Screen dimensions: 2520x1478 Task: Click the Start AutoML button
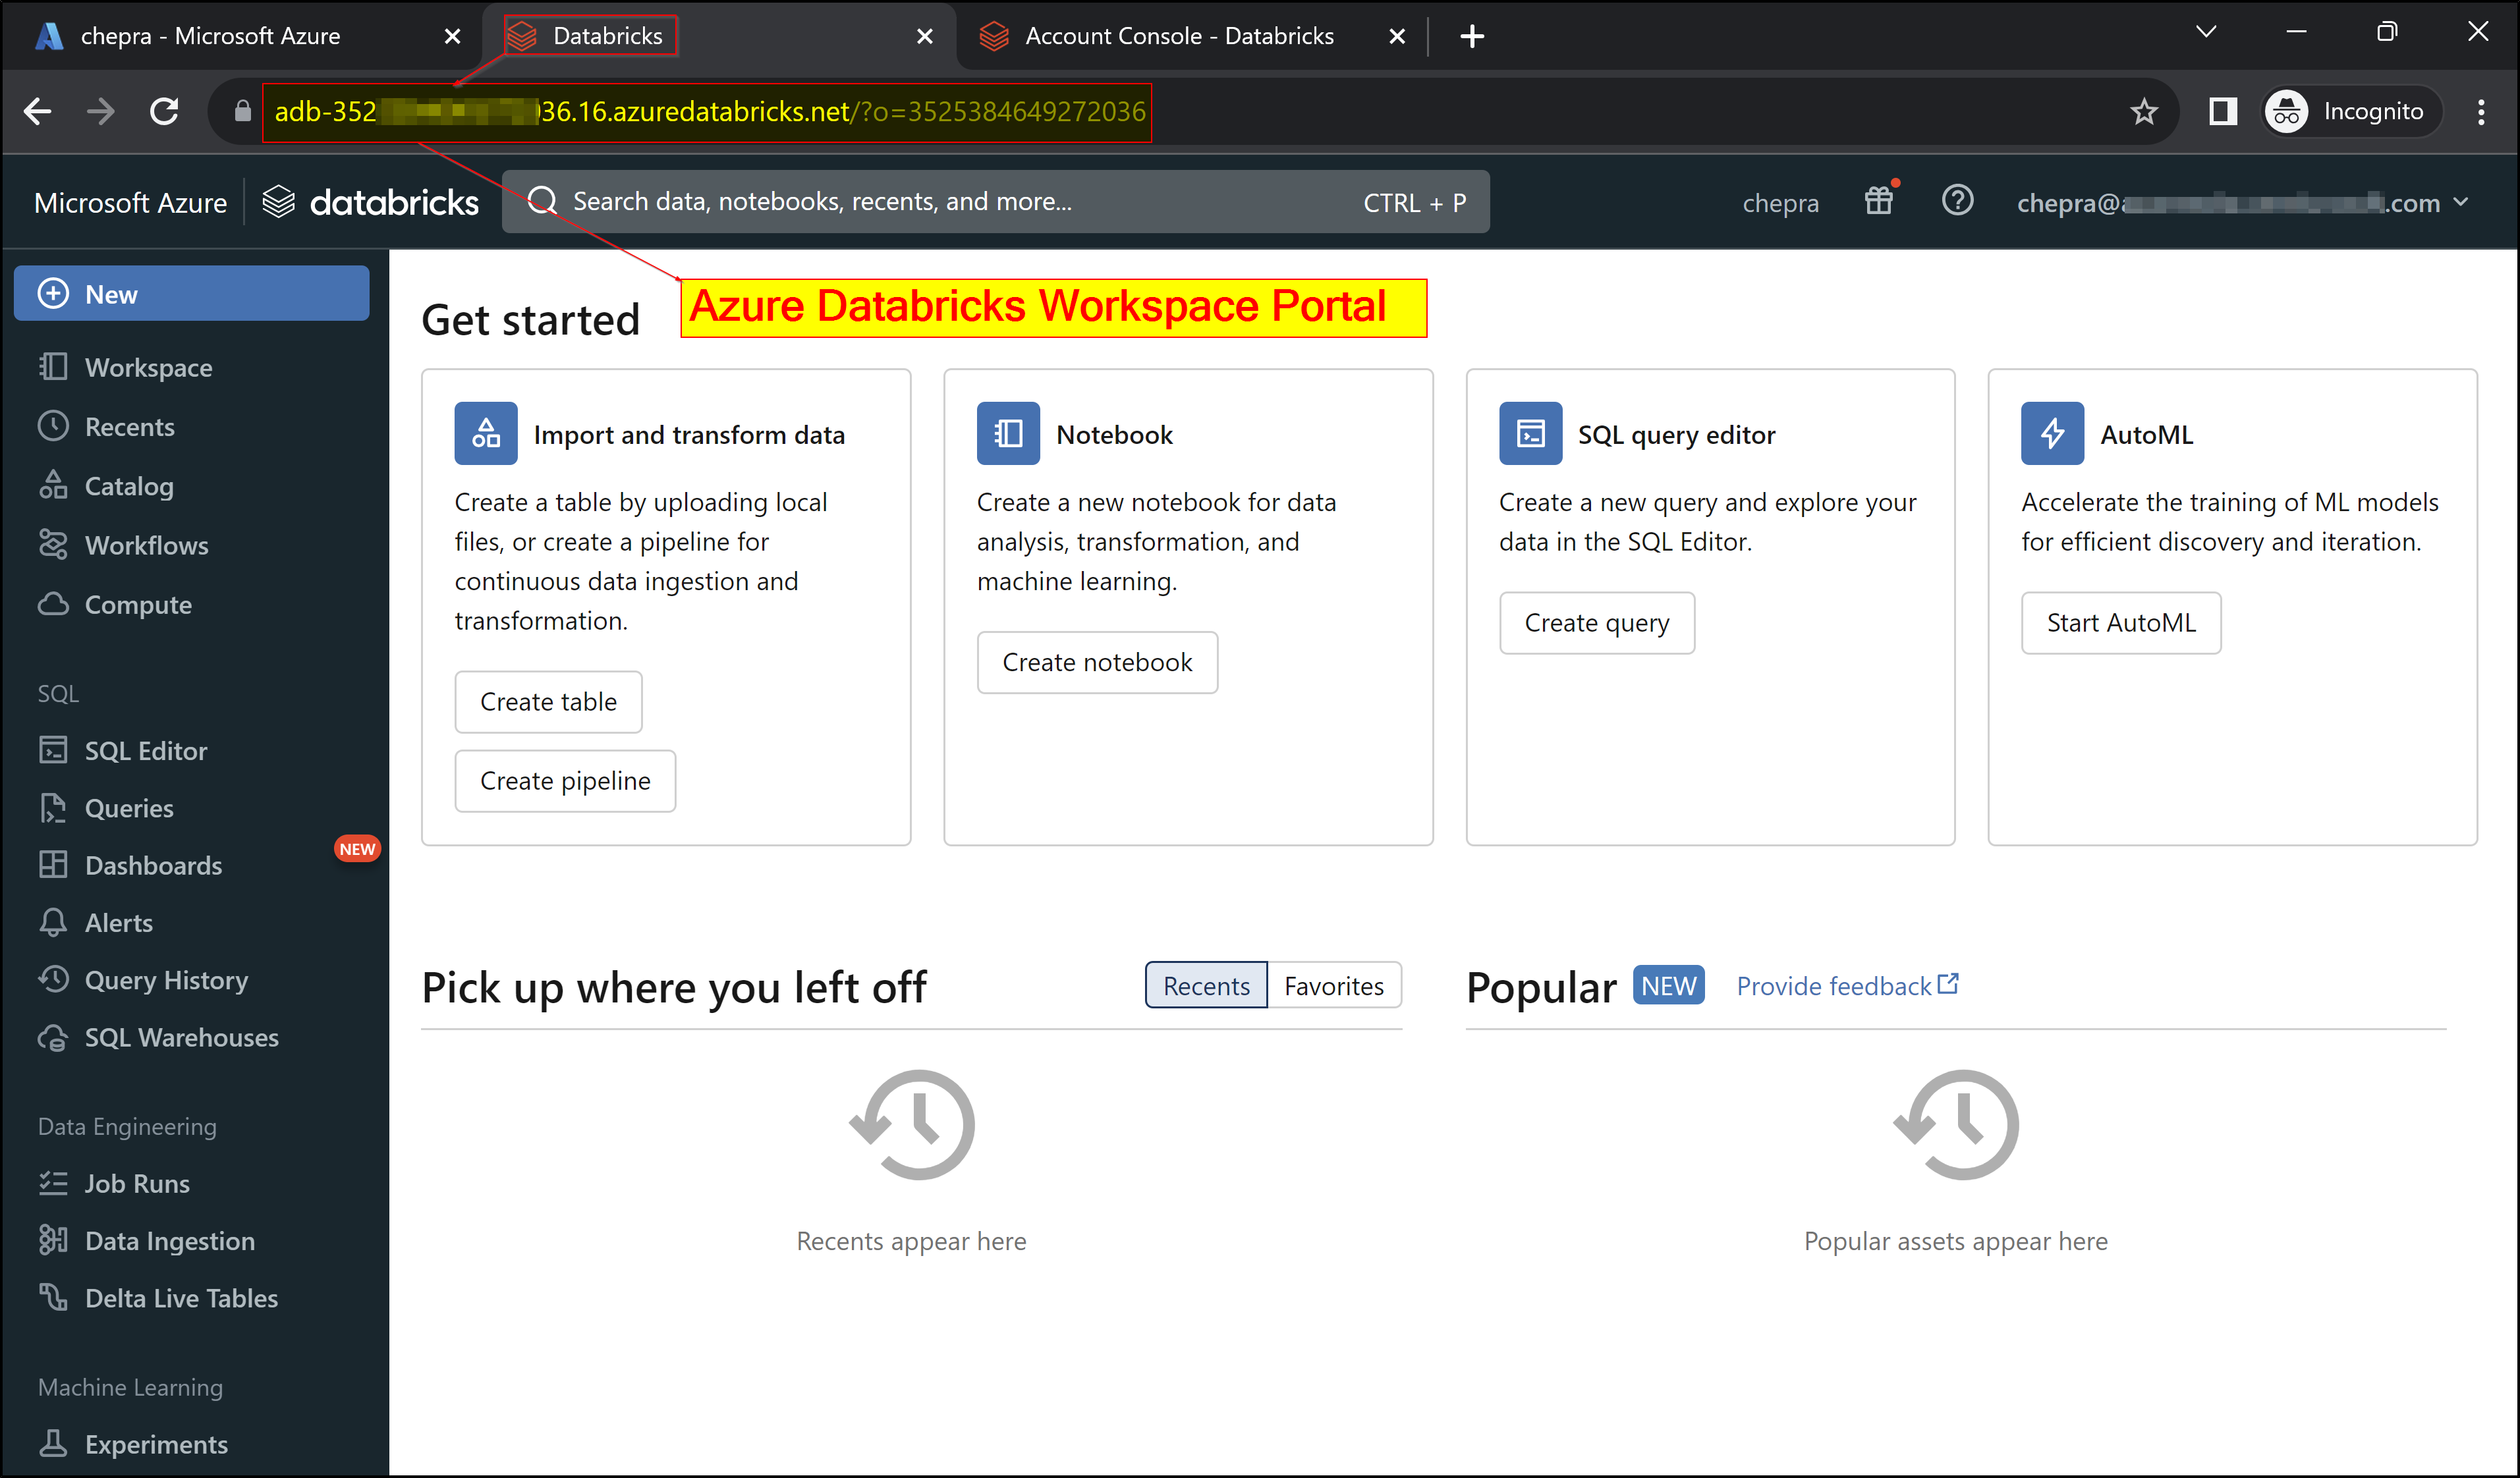tap(2120, 623)
